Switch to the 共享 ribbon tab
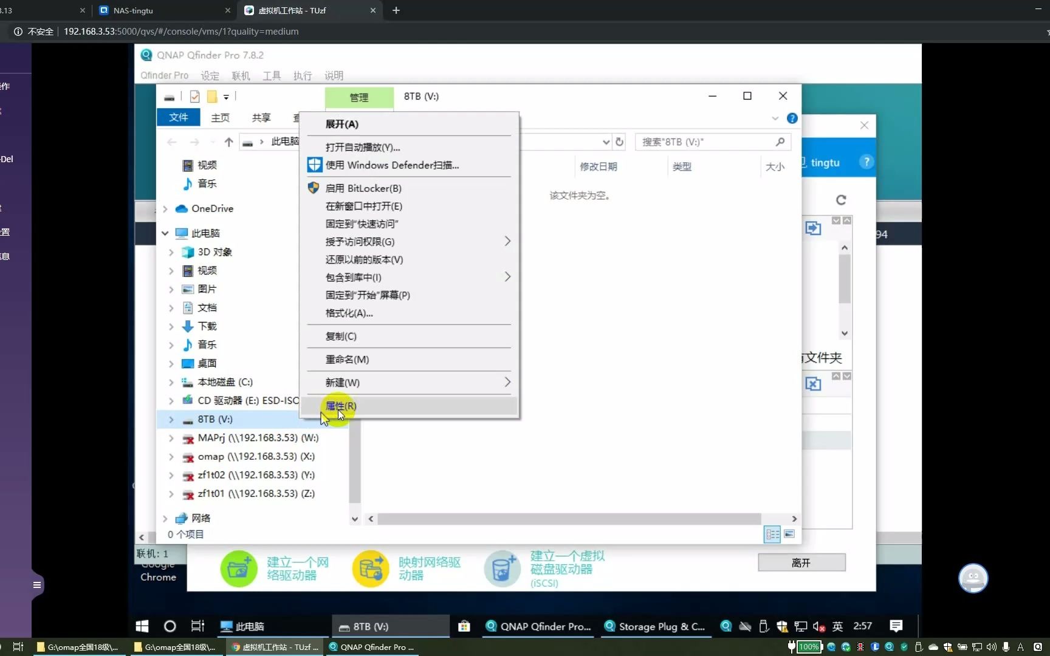 tap(261, 117)
